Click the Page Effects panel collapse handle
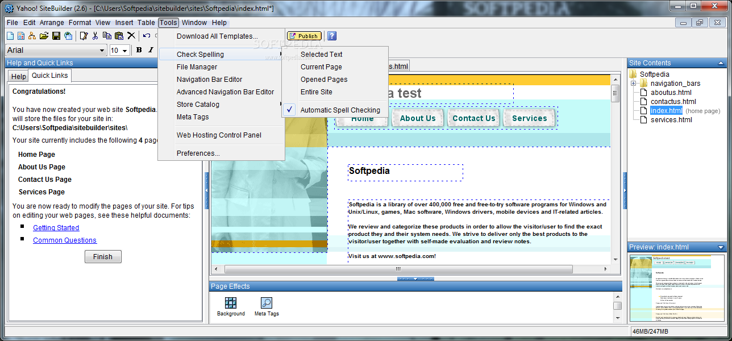 coord(416,279)
